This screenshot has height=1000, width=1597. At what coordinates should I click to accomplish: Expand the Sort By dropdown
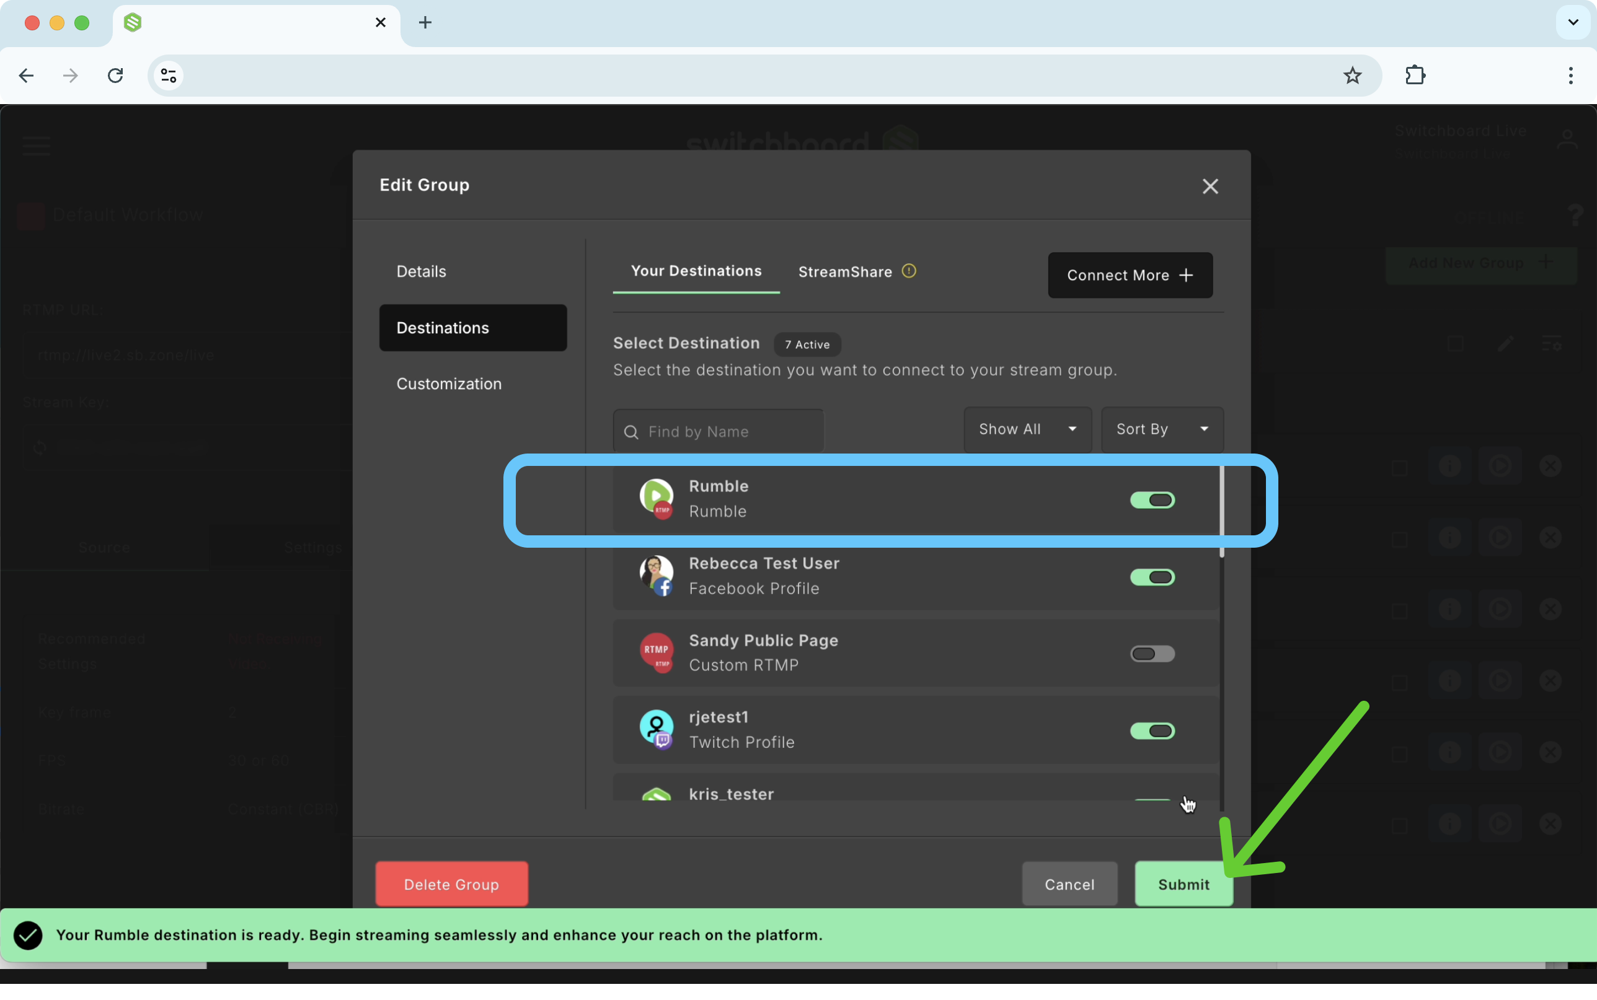coord(1162,429)
